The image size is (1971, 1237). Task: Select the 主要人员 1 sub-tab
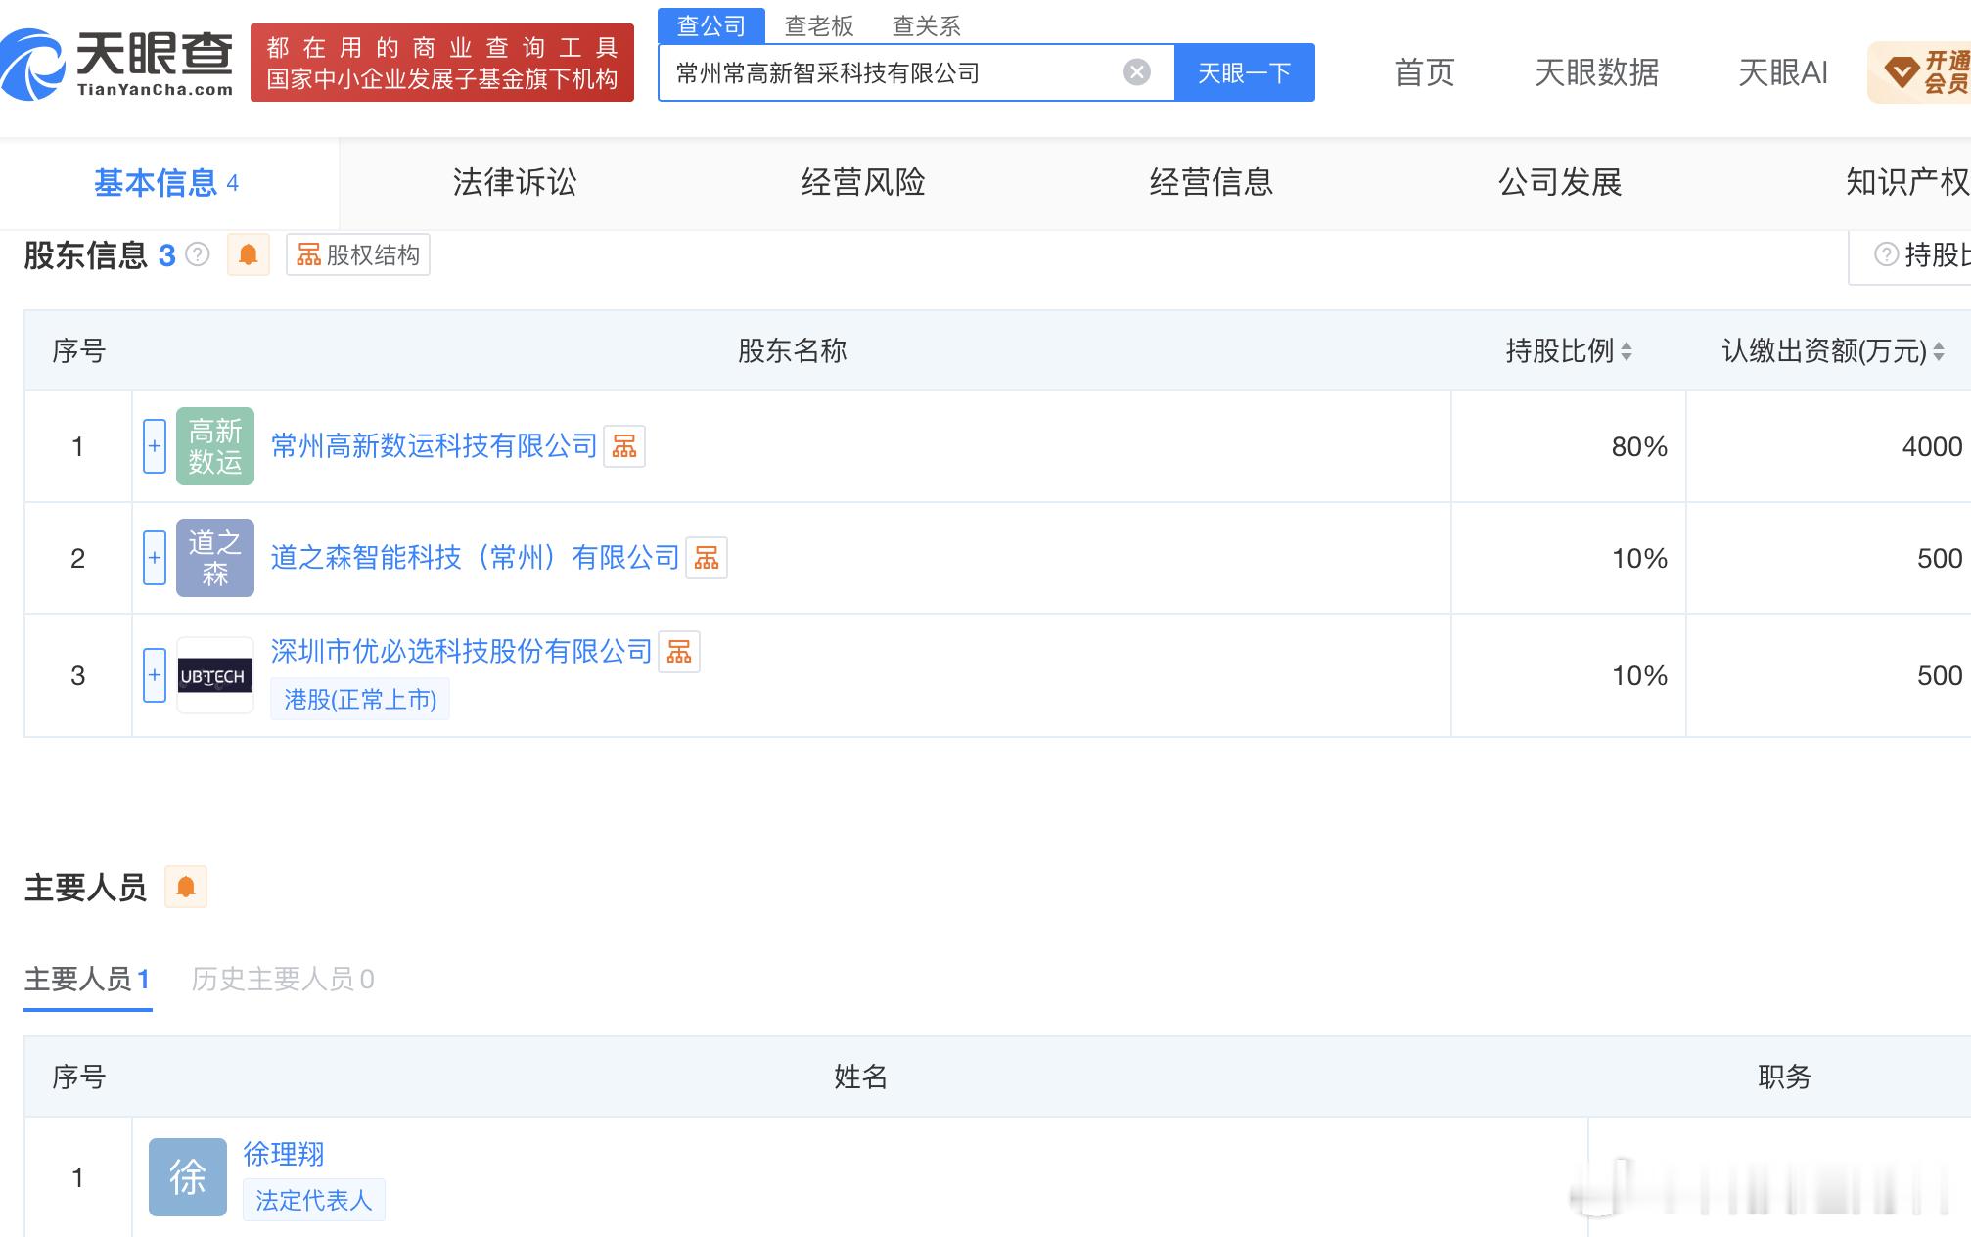87,980
